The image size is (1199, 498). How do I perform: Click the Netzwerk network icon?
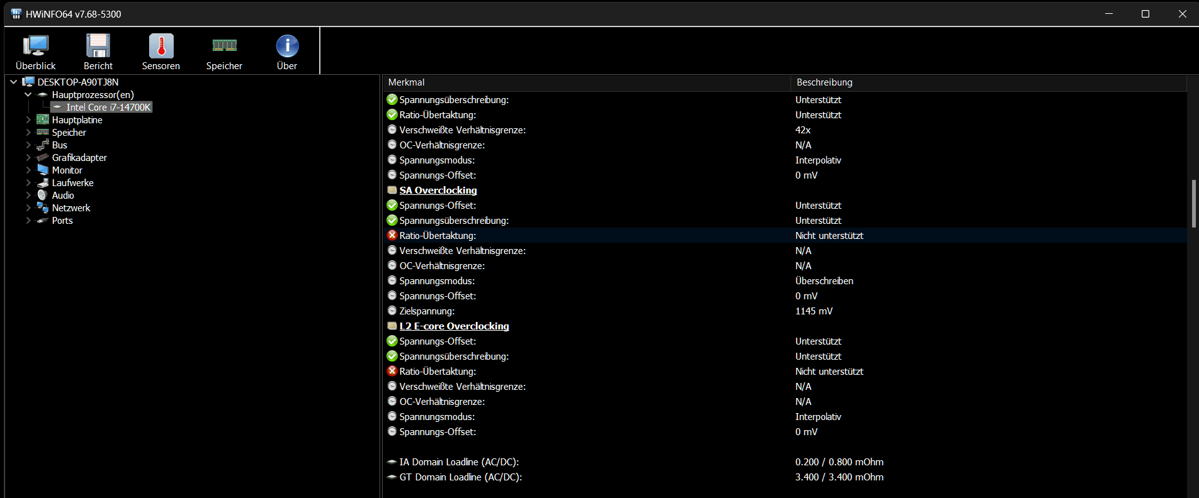click(43, 207)
